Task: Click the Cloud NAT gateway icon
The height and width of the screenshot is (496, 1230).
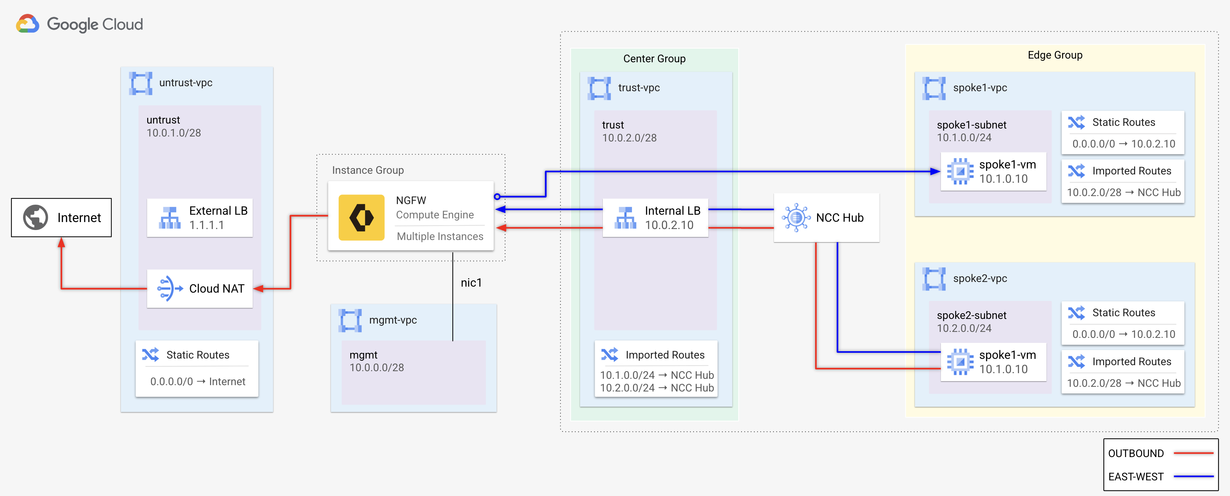Action: coord(169,288)
